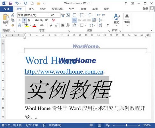Screen dimensions: 155x128
Task: Apply character shading icon
Action: (63, 25)
